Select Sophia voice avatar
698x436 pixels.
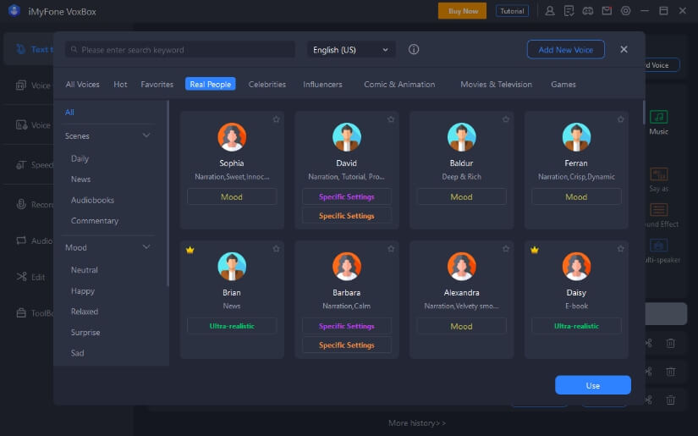point(232,137)
